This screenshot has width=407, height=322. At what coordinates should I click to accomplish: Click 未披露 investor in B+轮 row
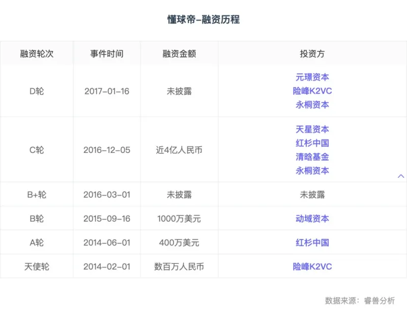click(x=312, y=195)
